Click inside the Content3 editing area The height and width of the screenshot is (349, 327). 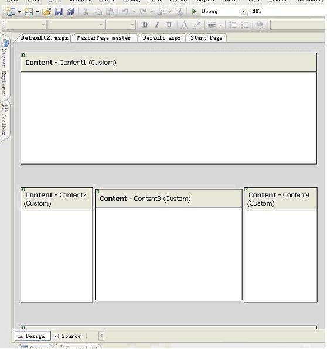(169, 254)
